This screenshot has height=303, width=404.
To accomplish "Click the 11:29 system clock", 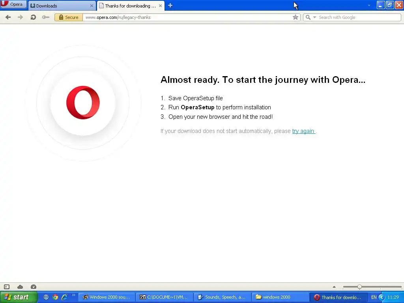I will tap(393, 297).
